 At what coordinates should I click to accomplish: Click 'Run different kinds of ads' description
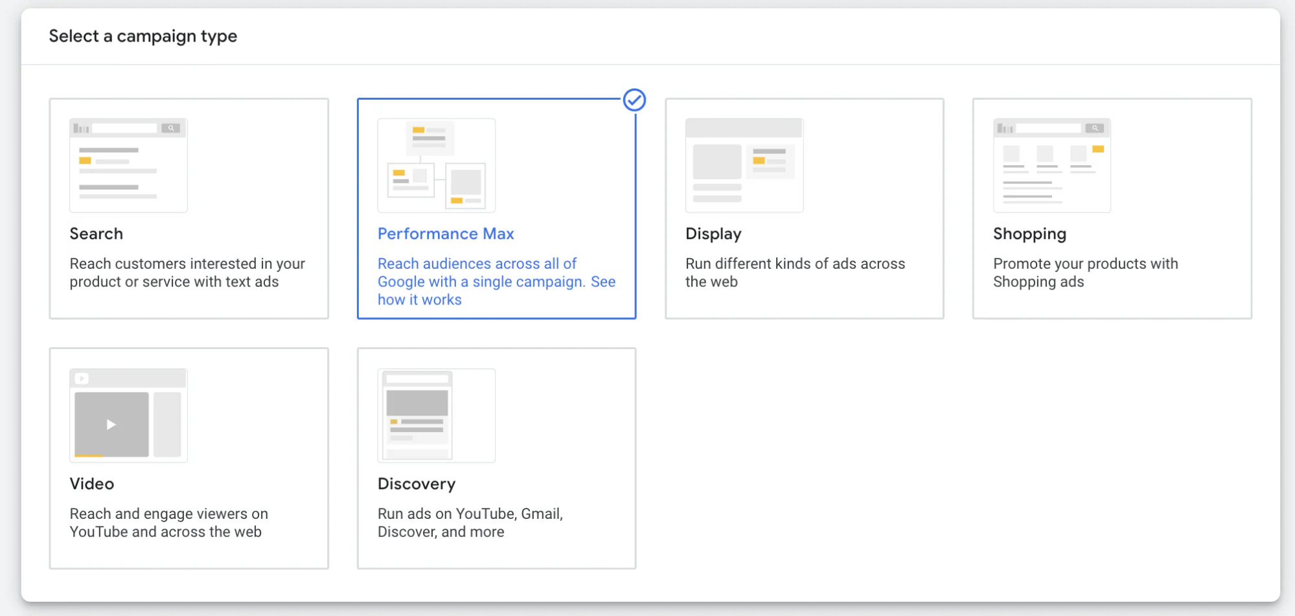pos(795,273)
